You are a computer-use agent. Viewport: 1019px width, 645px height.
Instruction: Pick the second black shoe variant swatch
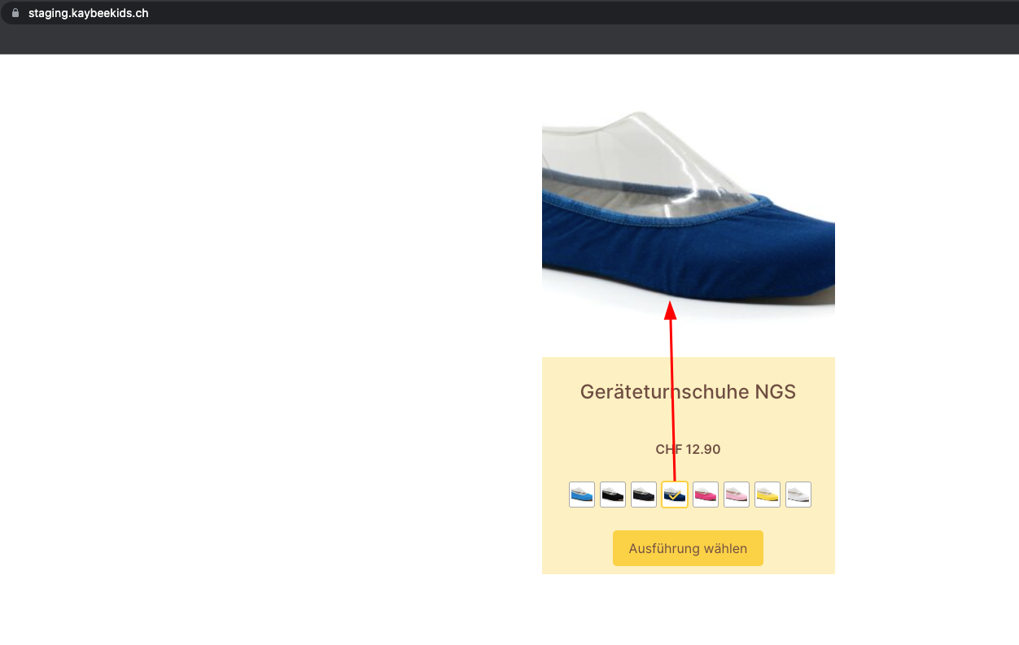click(644, 495)
